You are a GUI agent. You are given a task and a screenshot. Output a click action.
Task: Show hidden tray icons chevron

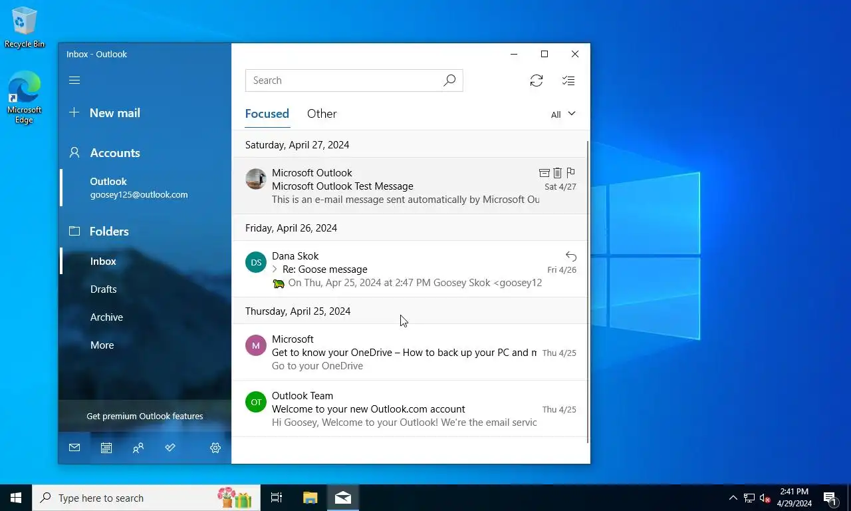(733, 498)
